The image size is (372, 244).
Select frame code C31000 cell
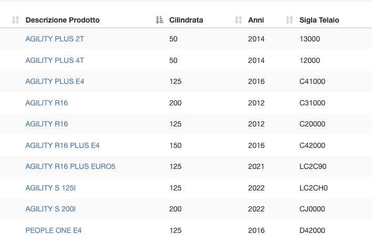pos(312,103)
